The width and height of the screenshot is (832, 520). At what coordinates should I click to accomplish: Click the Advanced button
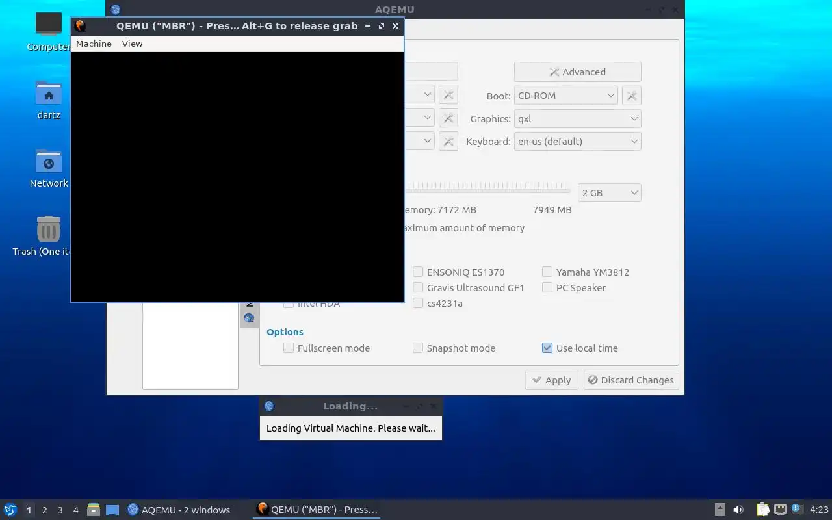click(x=578, y=72)
